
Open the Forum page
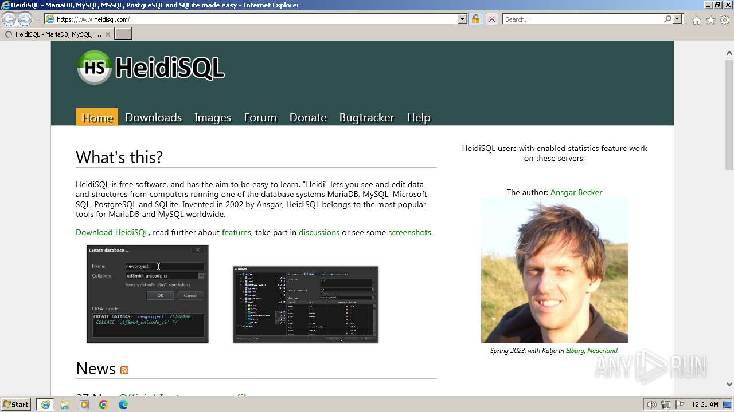pos(260,117)
